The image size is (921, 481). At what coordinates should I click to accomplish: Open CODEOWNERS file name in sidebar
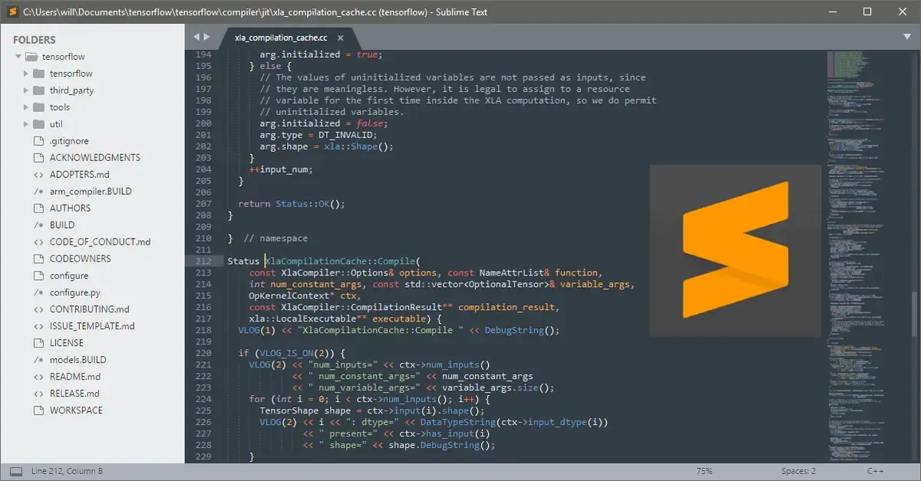tap(81, 259)
